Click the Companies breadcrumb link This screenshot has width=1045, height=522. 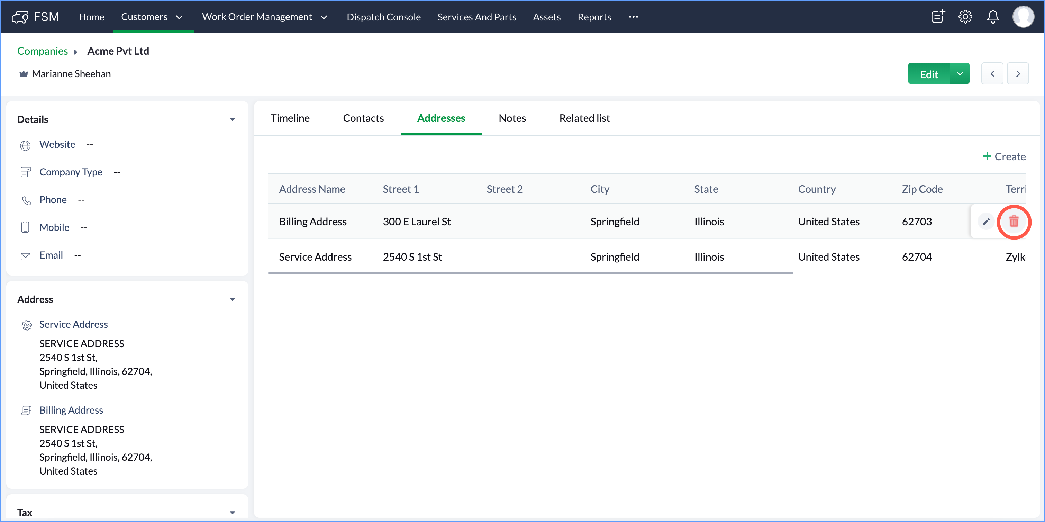point(42,51)
